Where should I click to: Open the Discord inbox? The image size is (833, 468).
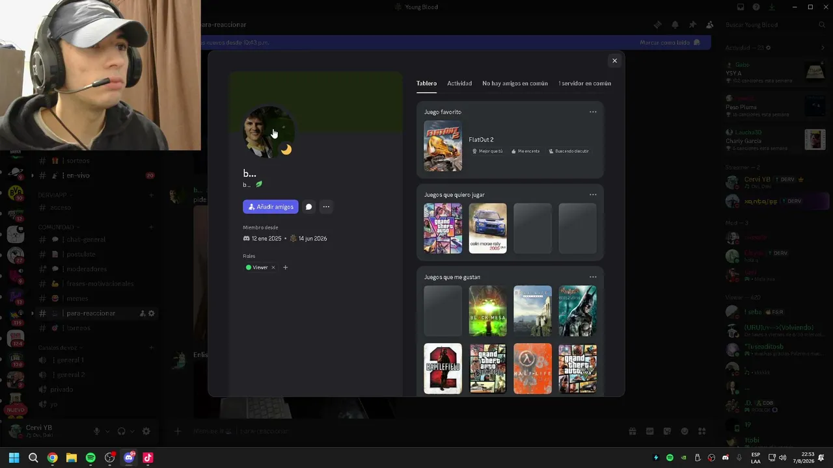tap(741, 7)
